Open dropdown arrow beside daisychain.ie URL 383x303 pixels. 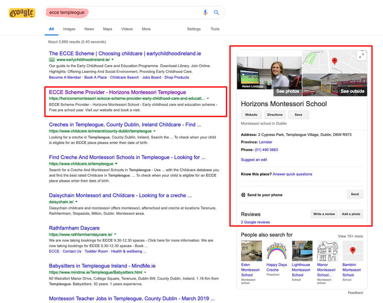(77, 202)
